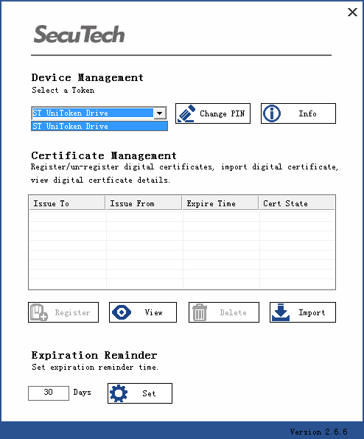The image size is (364, 439).
Task: Click the Expiration Reminder heading
Action: click(x=94, y=355)
